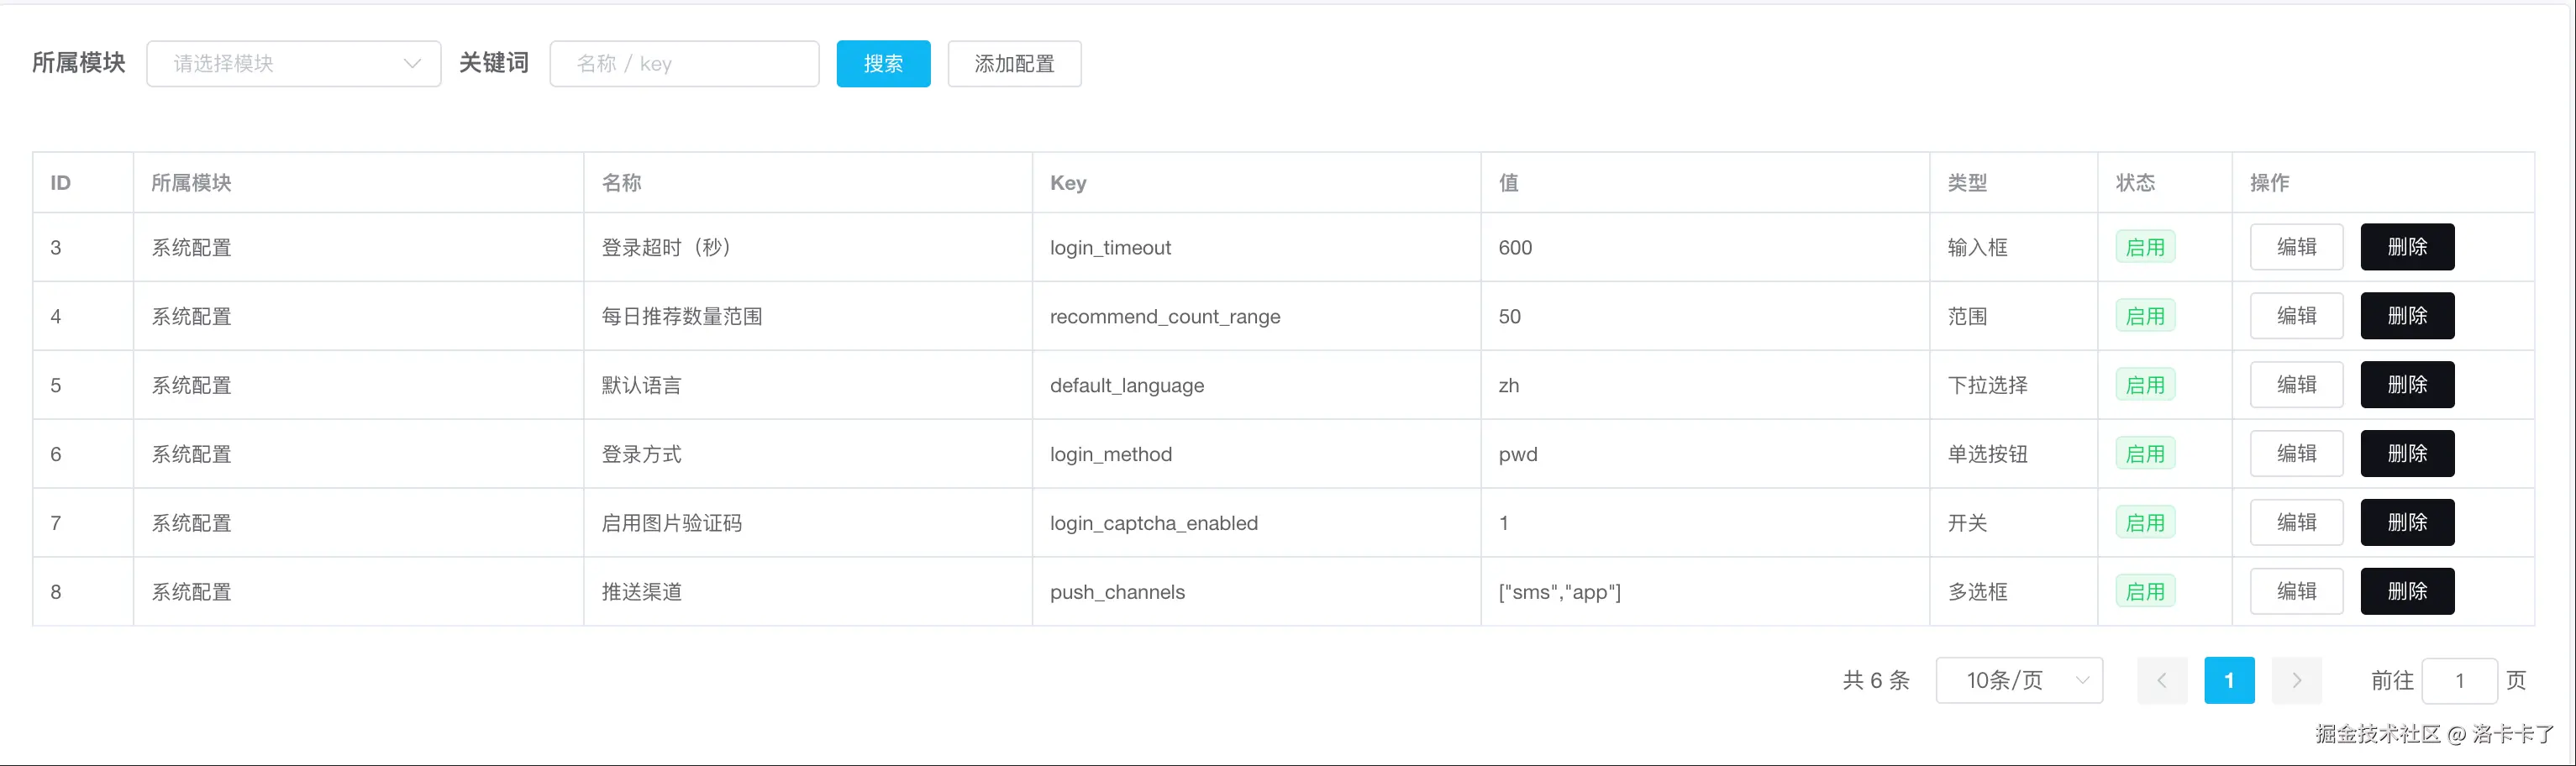Click the 搜索 search button
2576x766 pixels.
coord(883,64)
